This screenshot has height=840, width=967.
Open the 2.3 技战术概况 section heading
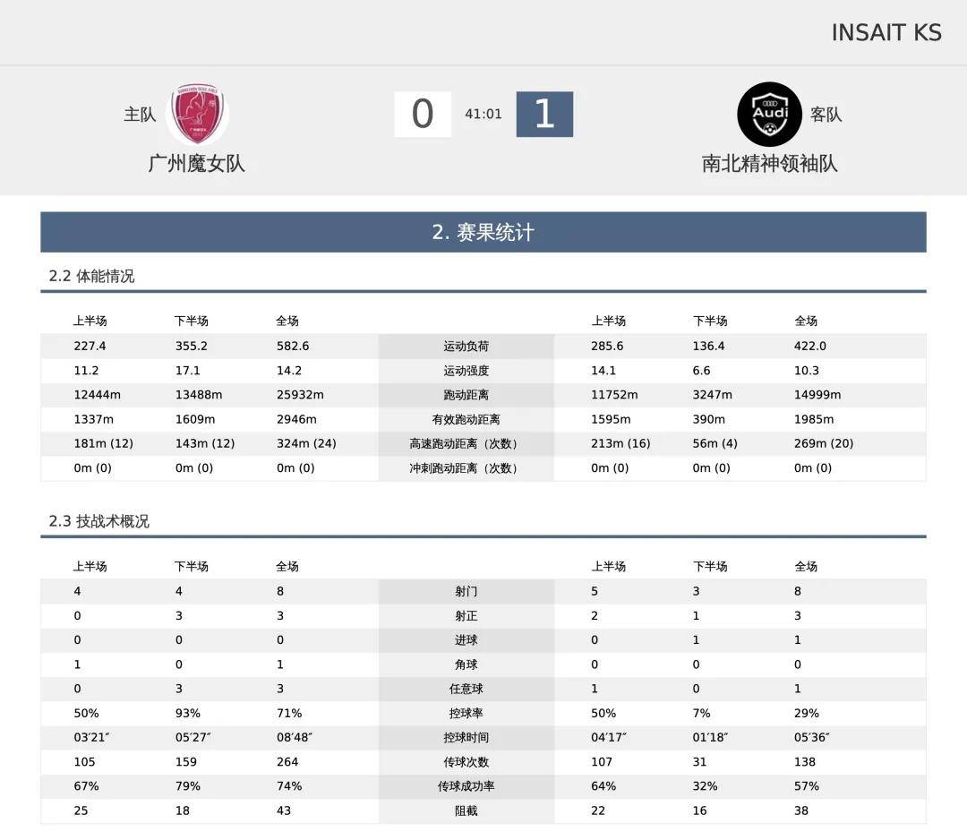[98, 521]
